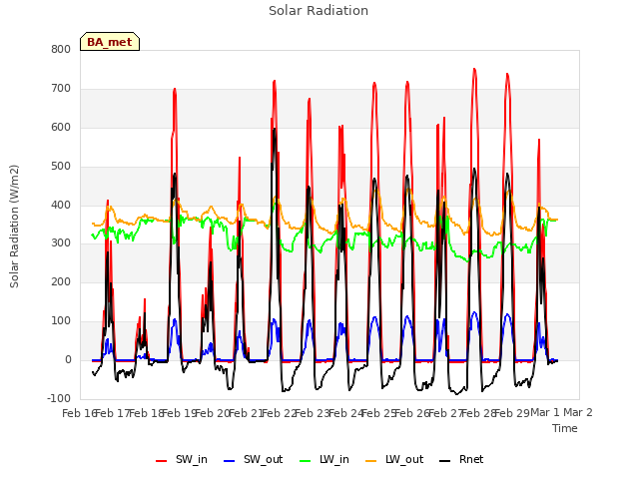Viewport: 639px width, 479px height.
Task: Toggle the Rnet legend entry
Action: pos(461,460)
